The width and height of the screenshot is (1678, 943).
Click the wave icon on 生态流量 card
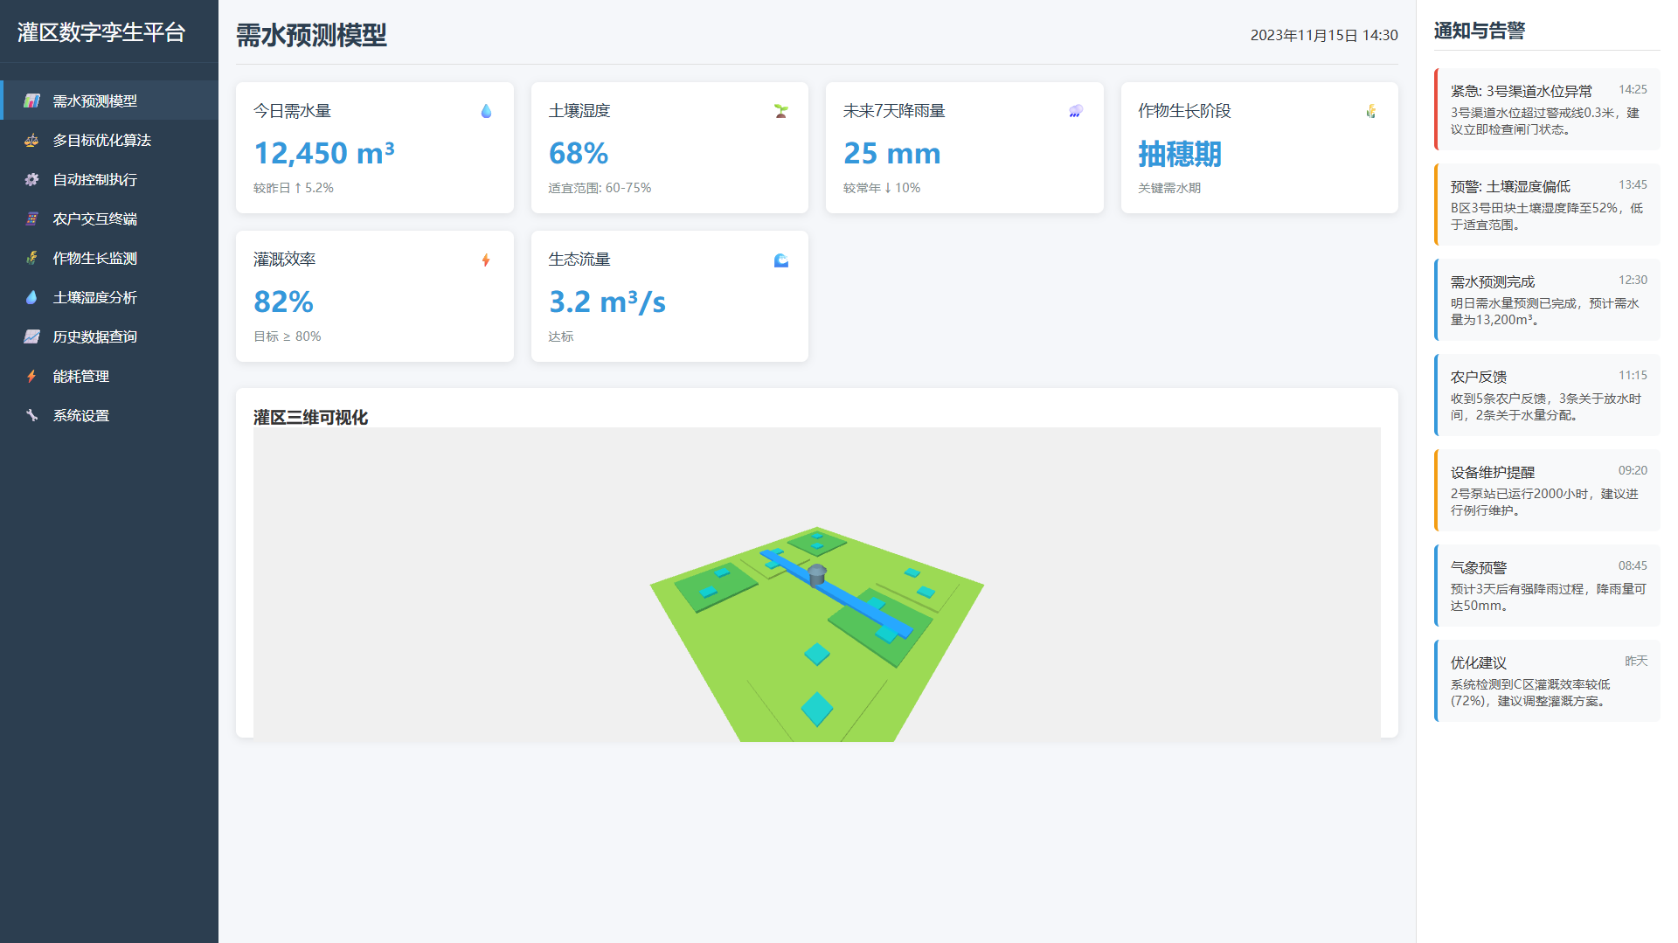click(780, 260)
